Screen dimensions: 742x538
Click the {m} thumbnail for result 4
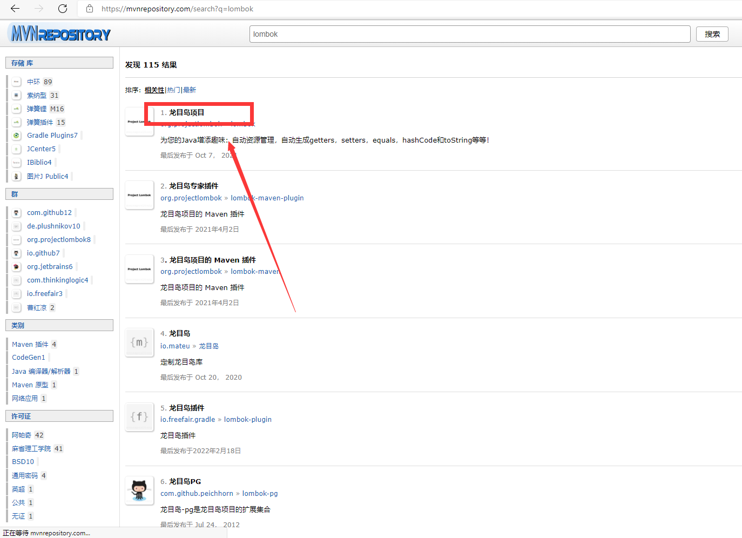click(x=139, y=342)
